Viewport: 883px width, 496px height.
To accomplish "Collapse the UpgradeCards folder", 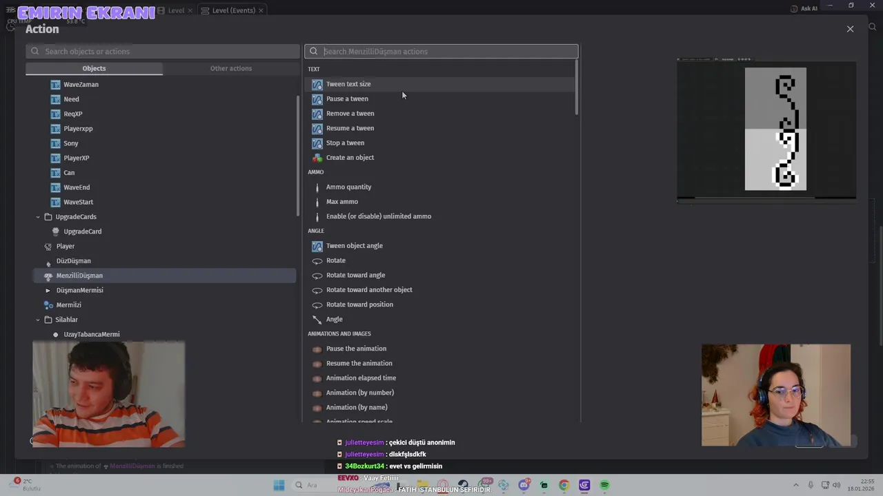I will (x=38, y=217).
